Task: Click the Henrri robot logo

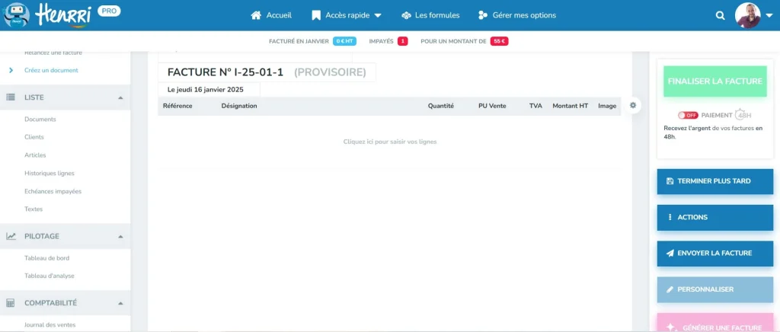Action: (x=17, y=14)
